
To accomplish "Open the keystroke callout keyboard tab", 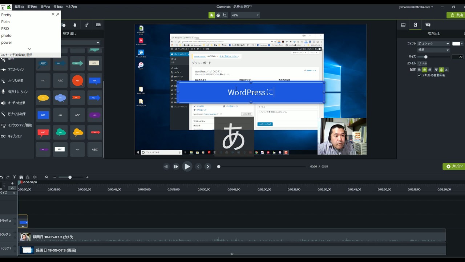I will (98, 25).
